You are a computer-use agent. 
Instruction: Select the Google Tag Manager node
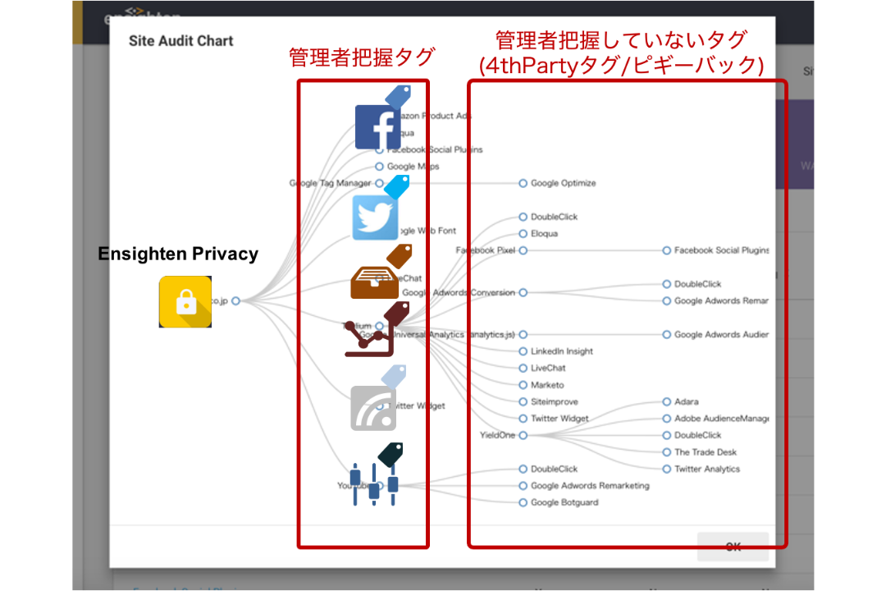point(379,183)
